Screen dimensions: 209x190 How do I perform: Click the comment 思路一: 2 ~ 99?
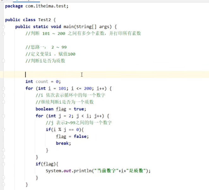coord(46,47)
